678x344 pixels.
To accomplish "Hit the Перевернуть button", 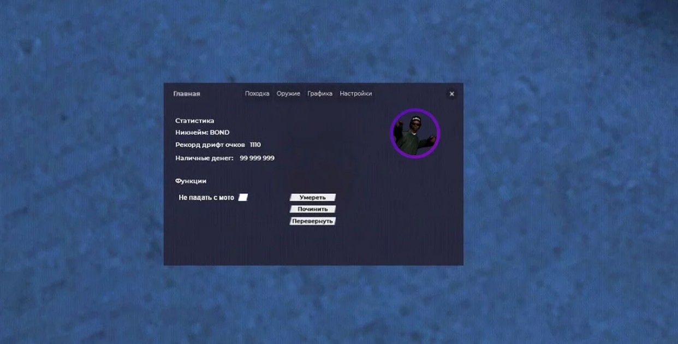I will [314, 221].
